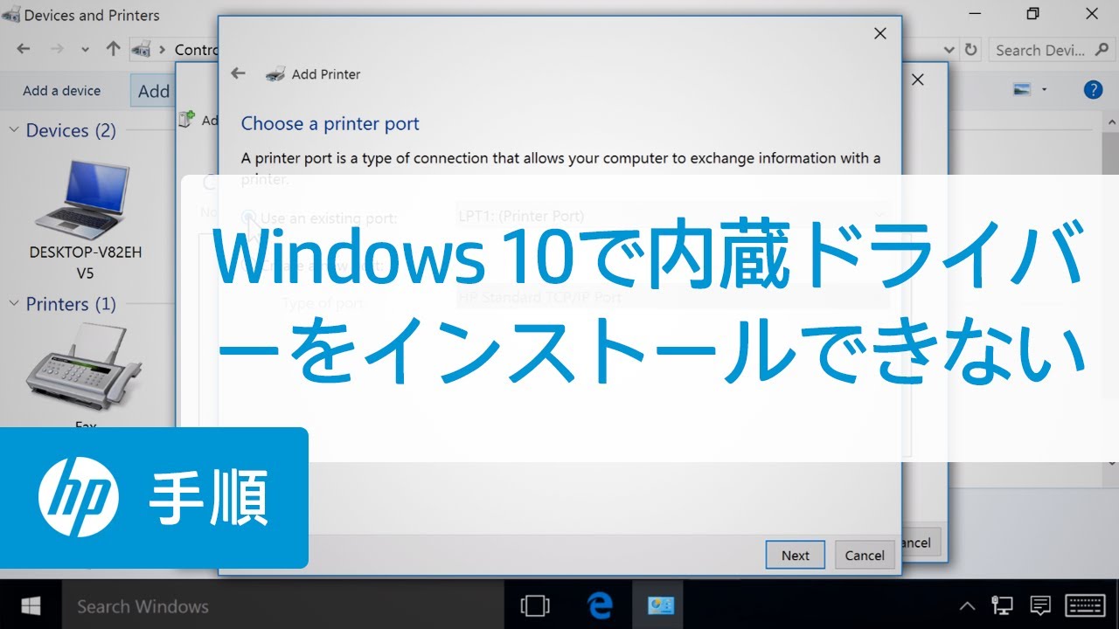The image size is (1119, 629).
Task: Select Use an existing port radio
Action: [x=249, y=218]
